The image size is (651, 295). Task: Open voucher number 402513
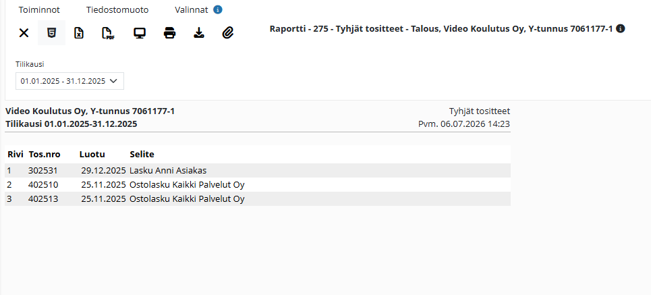pyautogui.click(x=43, y=198)
